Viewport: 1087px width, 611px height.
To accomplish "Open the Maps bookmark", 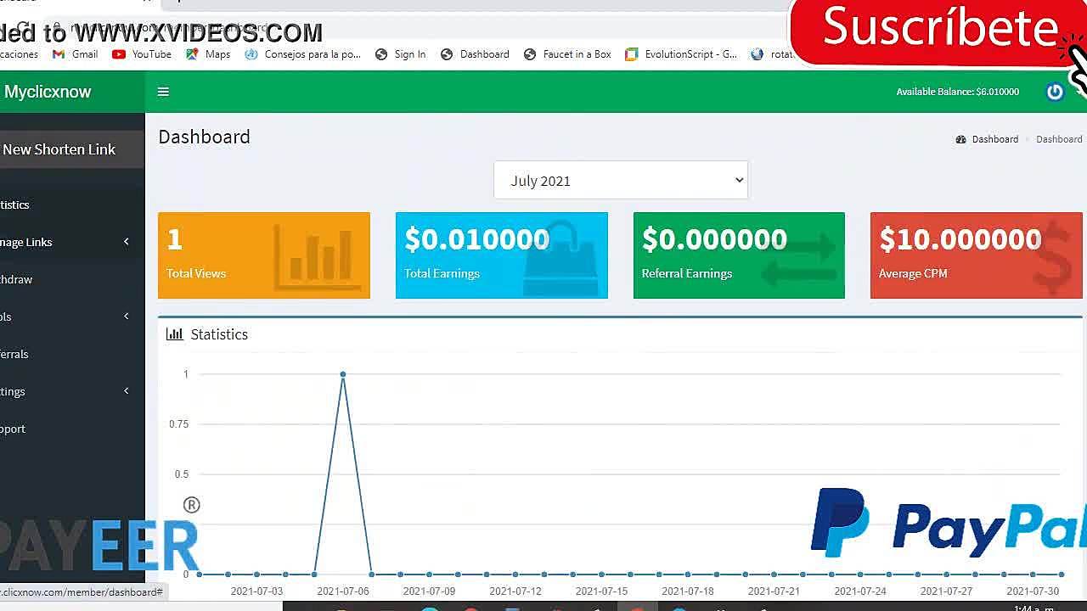I will tap(208, 54).
